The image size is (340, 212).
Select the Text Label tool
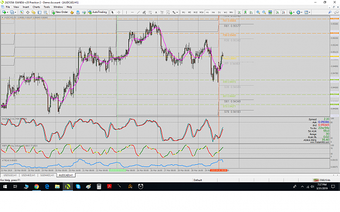point(162,12)
